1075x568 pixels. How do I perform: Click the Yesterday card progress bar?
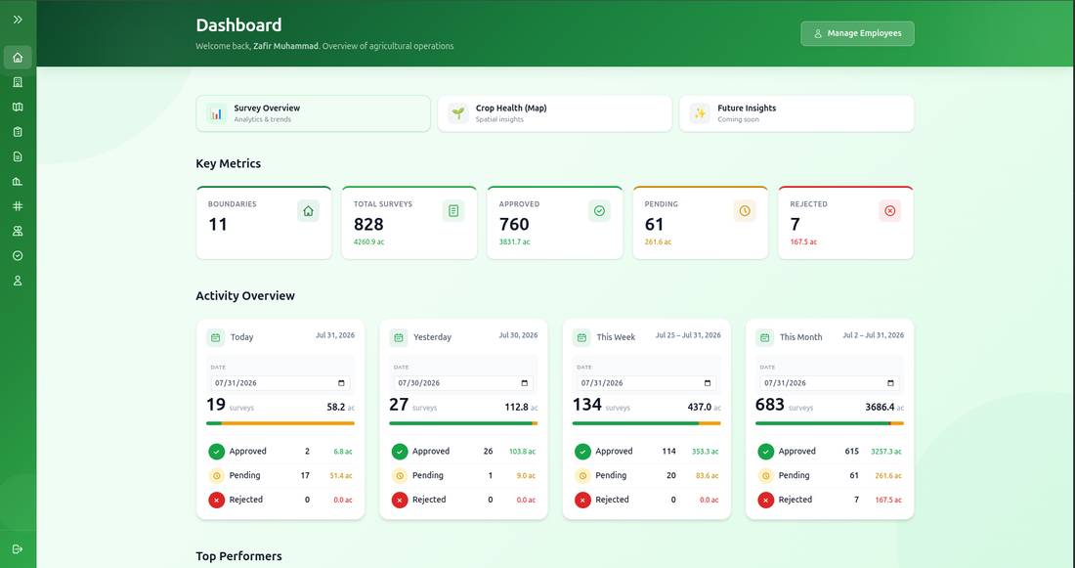point(463,423)
